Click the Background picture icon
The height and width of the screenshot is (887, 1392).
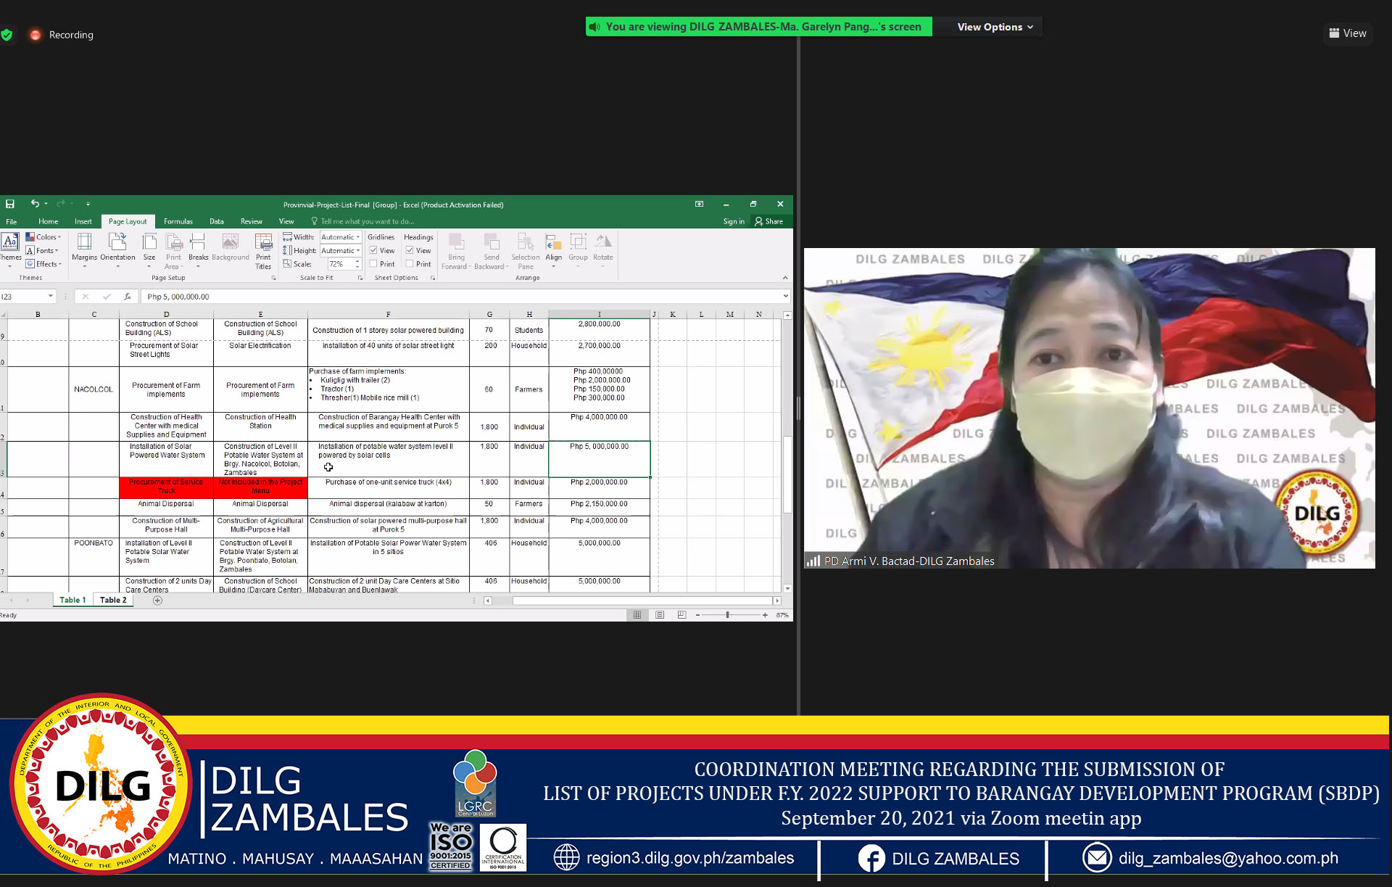click(231, 242)
